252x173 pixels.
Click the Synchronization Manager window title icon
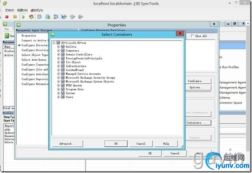[5, 24]
